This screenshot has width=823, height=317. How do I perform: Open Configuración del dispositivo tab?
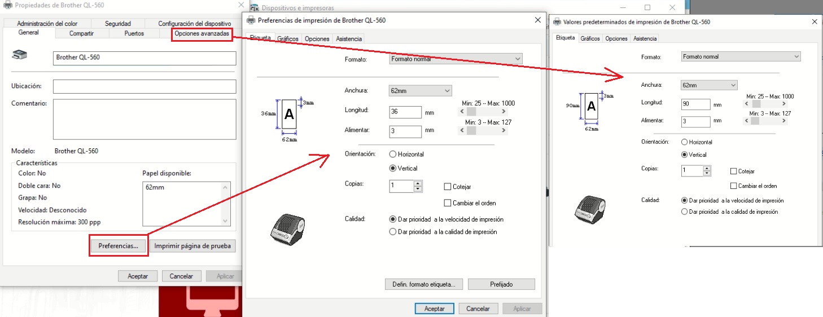point(194,24)
